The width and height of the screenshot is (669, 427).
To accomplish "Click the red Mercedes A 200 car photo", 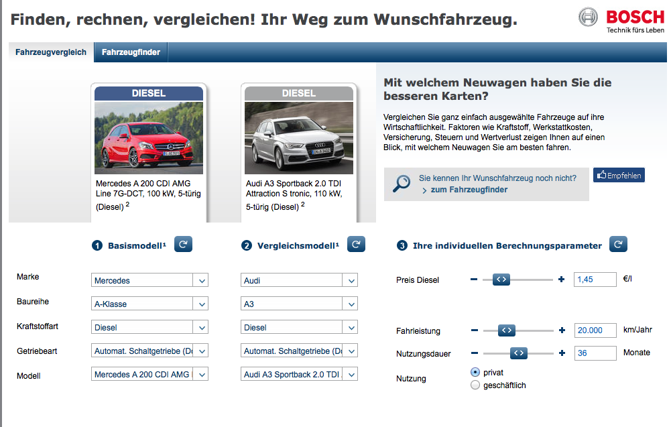I will click(x=148, y=138).
